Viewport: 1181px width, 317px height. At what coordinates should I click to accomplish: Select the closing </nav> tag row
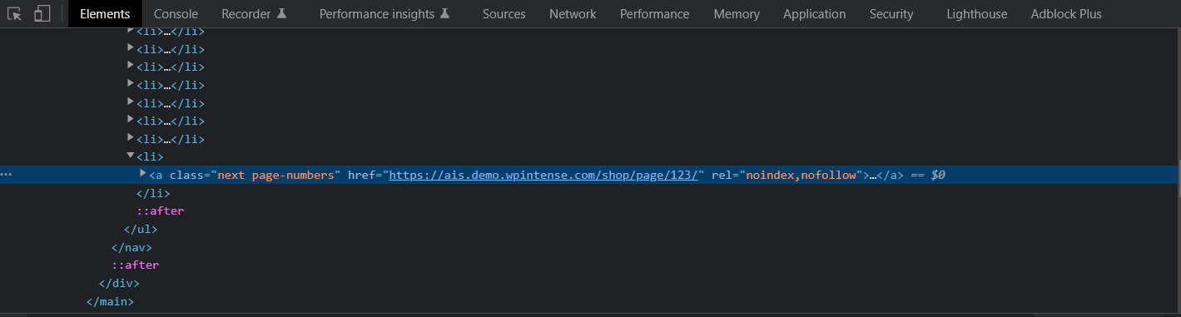(x=131, y=247)
